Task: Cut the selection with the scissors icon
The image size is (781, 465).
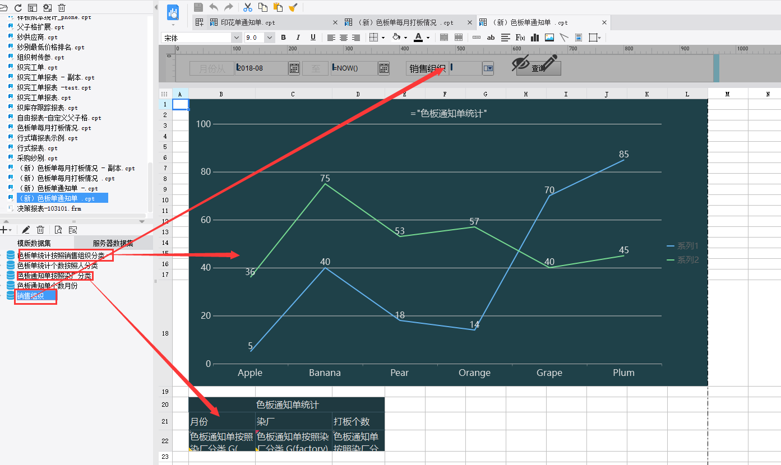Action: (x=248, y=7)
